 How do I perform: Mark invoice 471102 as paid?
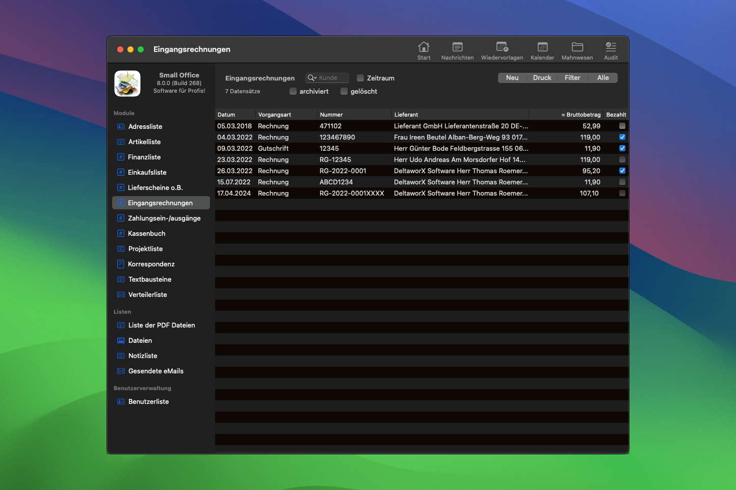click(622, 126)
